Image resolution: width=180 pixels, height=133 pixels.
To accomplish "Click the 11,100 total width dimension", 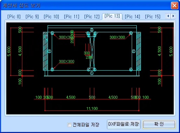I will tap(92, 108).
